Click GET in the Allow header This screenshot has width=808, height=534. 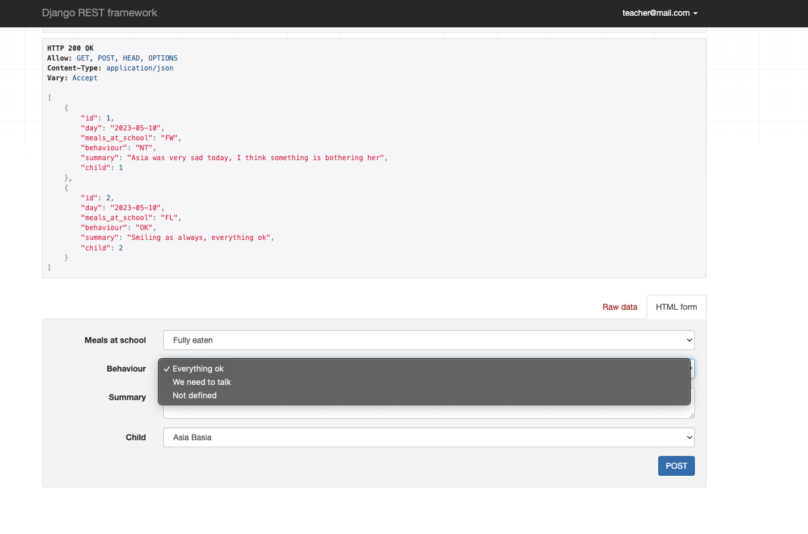82,58
